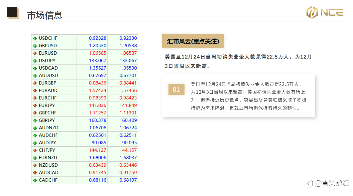Screen dimensions: 353x196
Task: Click the CADCHF bid price 0.68116
Action: tap(98, 180)
